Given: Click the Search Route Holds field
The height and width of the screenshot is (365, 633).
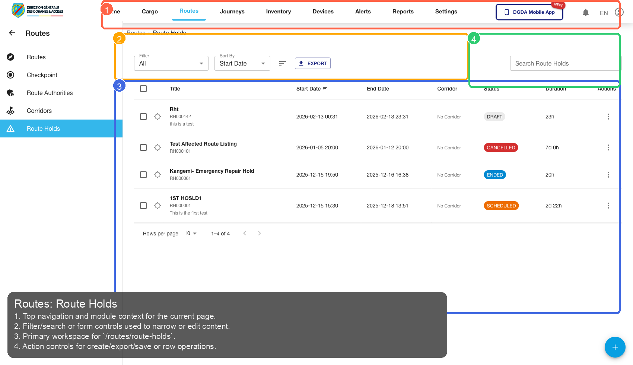Looking at the screenshot, I should [564, 63].
